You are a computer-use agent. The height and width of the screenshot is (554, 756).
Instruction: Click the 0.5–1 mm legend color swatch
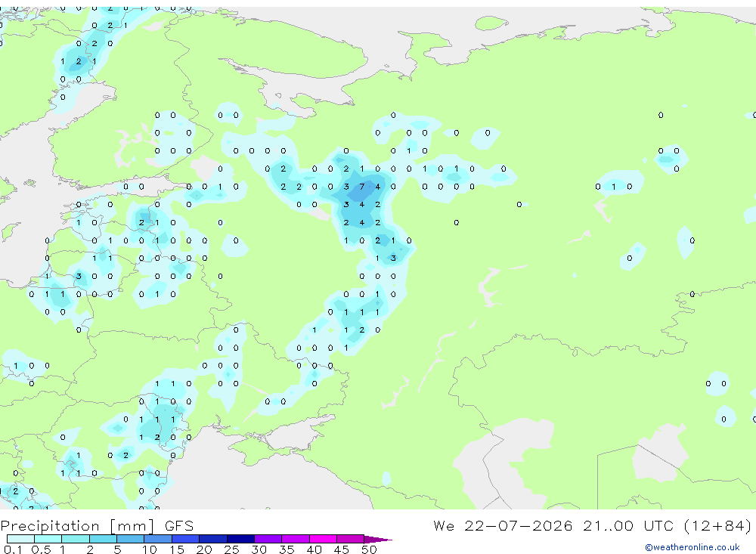point(48,539)
